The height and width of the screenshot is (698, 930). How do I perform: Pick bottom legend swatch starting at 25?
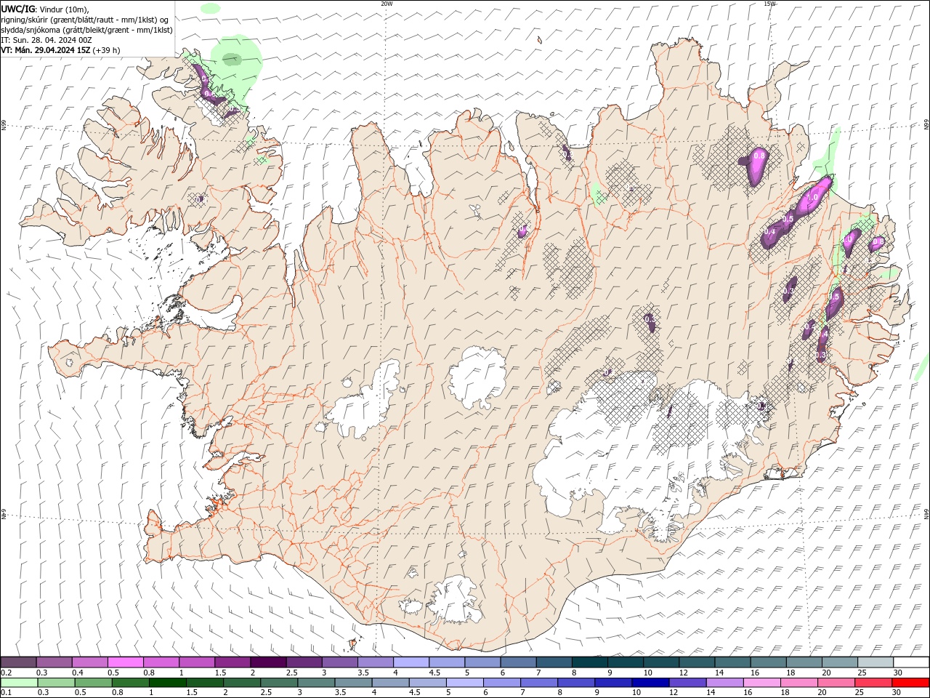click(873, 683)
